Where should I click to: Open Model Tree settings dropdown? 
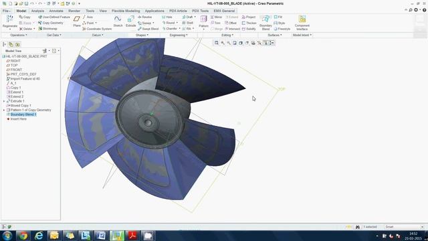point(46,51)
